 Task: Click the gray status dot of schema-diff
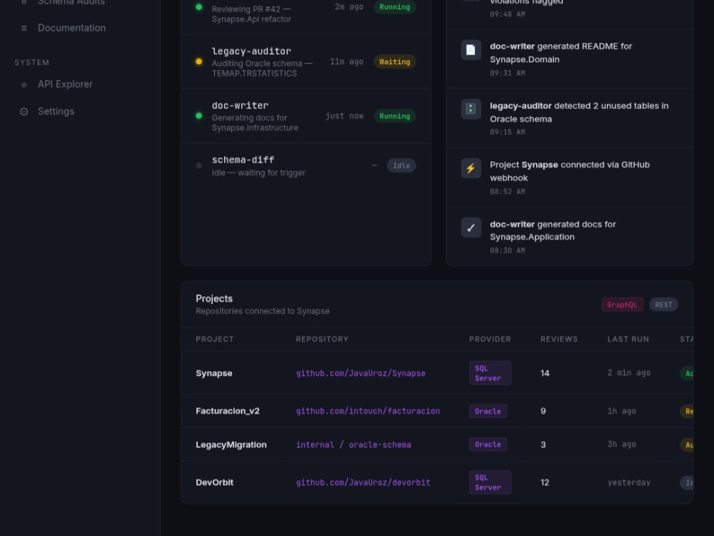click(x=199, y=166)
